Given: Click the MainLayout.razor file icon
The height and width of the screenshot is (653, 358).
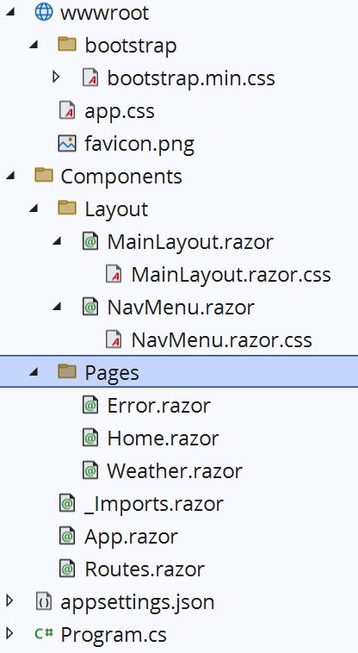Looking at the screenshot, I should coord(90,241).
